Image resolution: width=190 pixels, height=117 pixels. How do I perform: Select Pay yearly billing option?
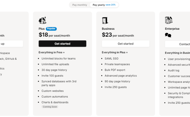(104, 5)
